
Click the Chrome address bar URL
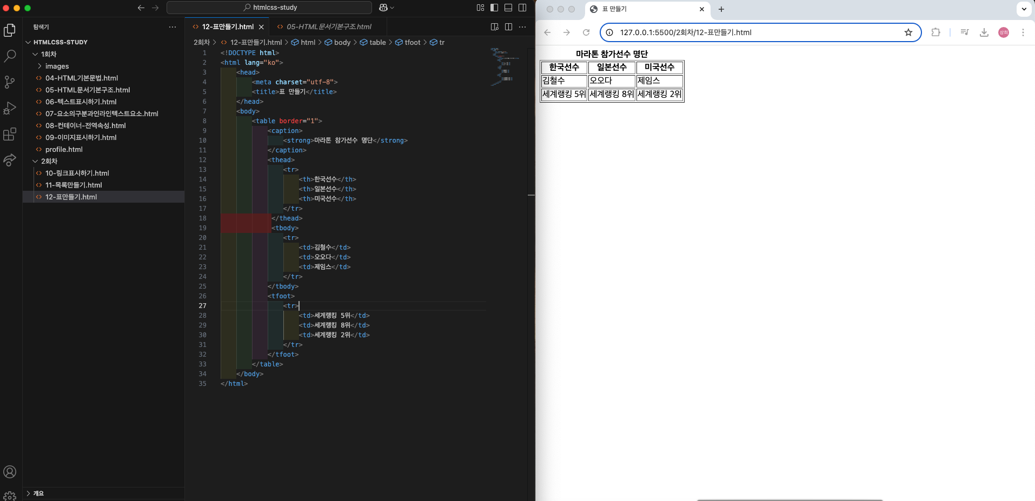[686, 32]
